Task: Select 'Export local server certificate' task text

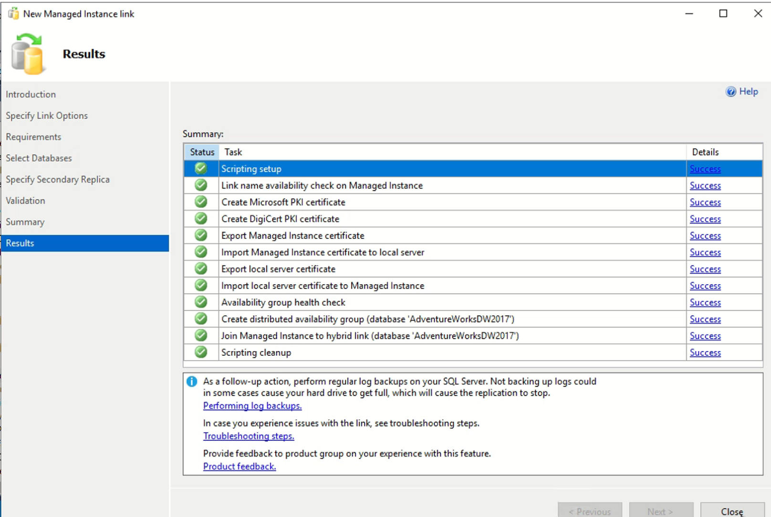Action: click(279, 269)
